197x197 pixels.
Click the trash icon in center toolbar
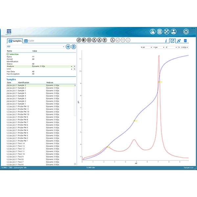(x=104, y=40)
